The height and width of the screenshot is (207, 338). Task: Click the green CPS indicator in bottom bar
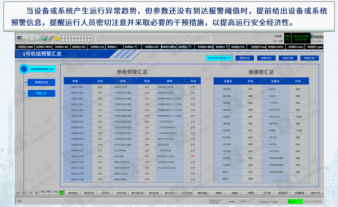(x=62, y=192)
